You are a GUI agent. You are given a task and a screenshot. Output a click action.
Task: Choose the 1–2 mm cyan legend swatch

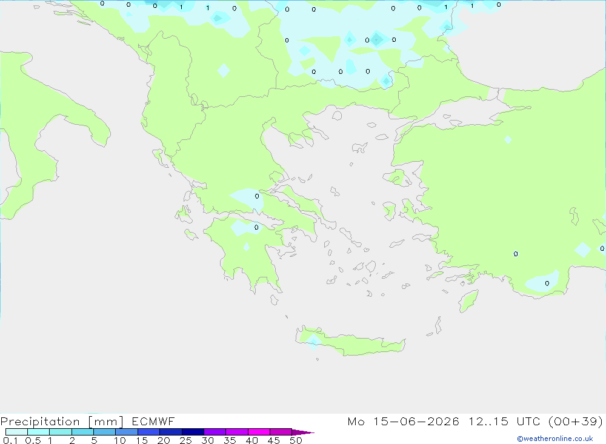[61, 432]
